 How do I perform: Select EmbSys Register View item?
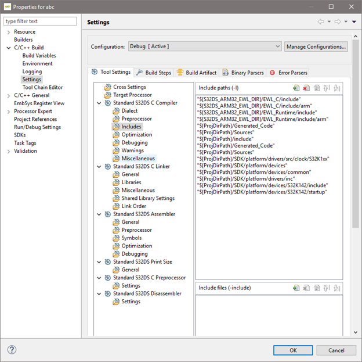coord(39,103)
